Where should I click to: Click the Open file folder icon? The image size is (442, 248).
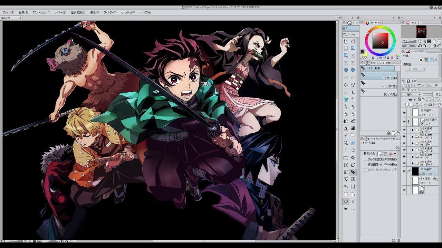click(353, 42)
